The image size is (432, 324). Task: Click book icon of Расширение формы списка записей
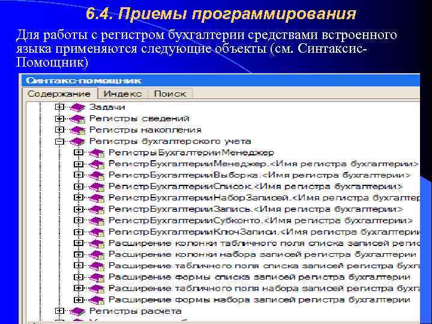(x=97, y=277)
